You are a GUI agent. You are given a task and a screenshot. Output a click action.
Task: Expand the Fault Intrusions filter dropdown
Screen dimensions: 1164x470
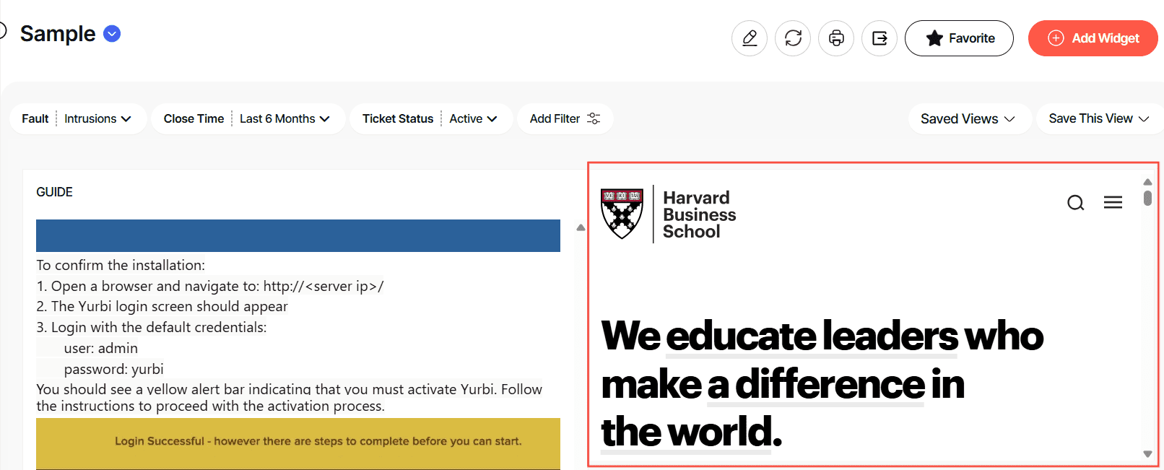97,119
